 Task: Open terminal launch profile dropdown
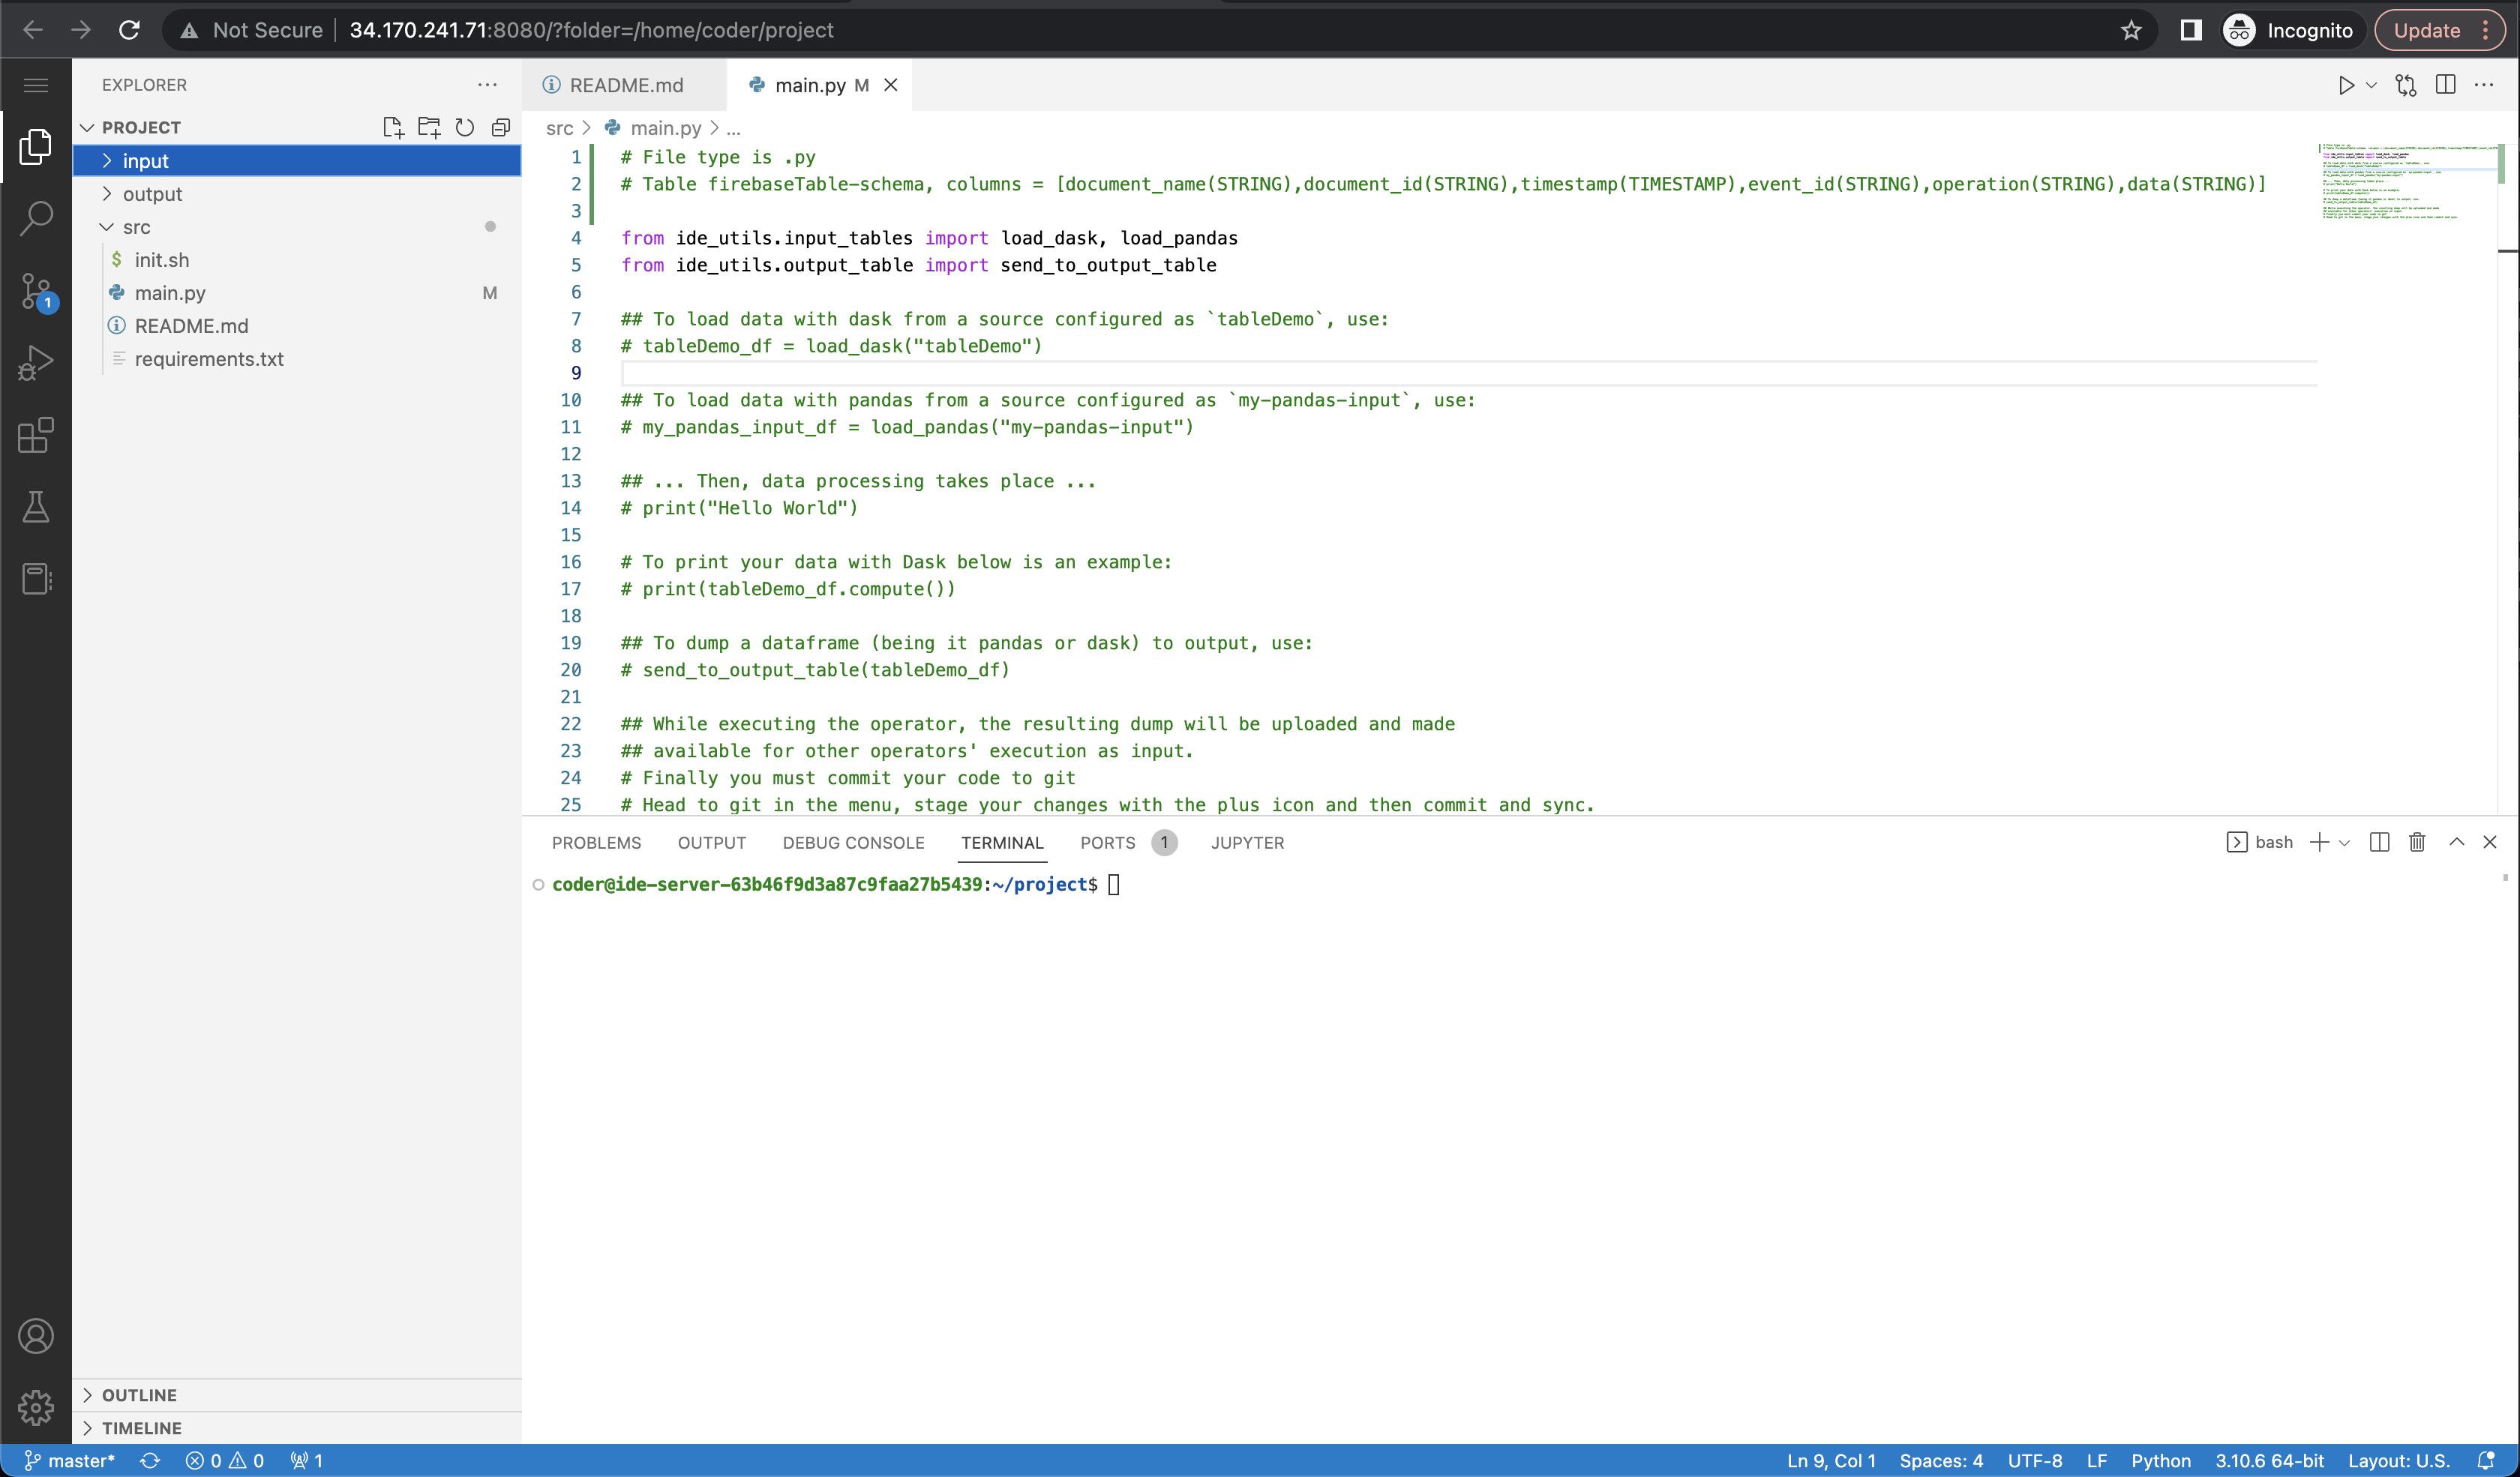pos(2344,843)
